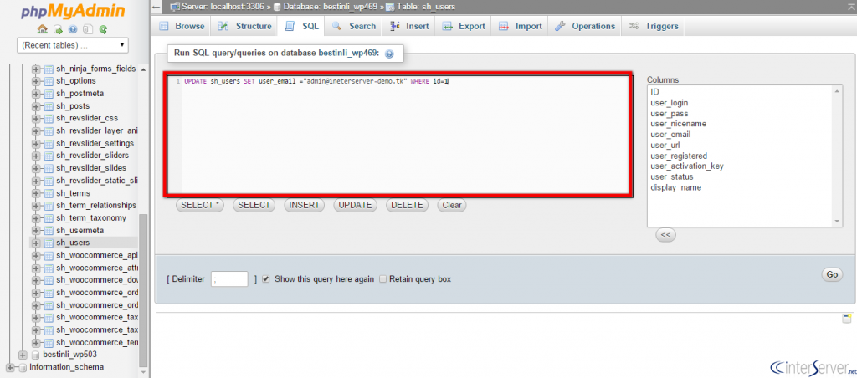Click the sh_usermeta table icon

(49, 230)
